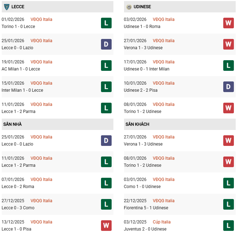Click the W badge for Lecce 1-0 Pisa
Image resolution: width=236 pixels, height=233 pixels.
[x=106, y=226]
